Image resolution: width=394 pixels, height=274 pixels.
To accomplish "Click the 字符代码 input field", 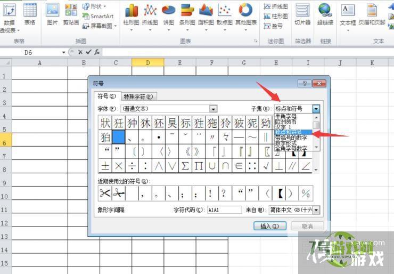I will coord(224,210).
